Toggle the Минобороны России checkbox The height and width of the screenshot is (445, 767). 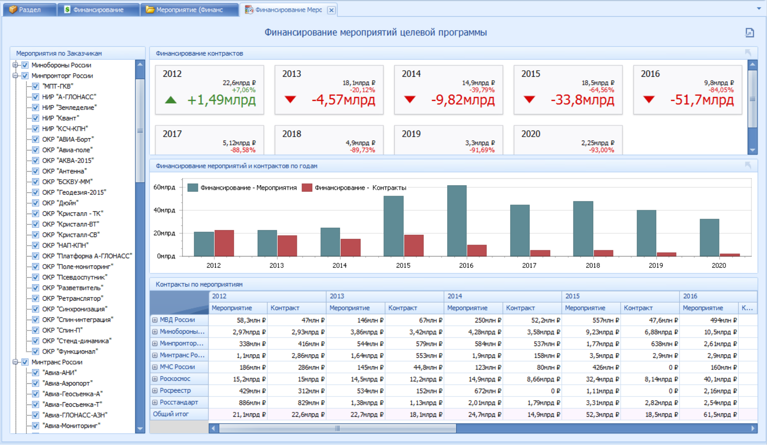click(x=25, y=65)
